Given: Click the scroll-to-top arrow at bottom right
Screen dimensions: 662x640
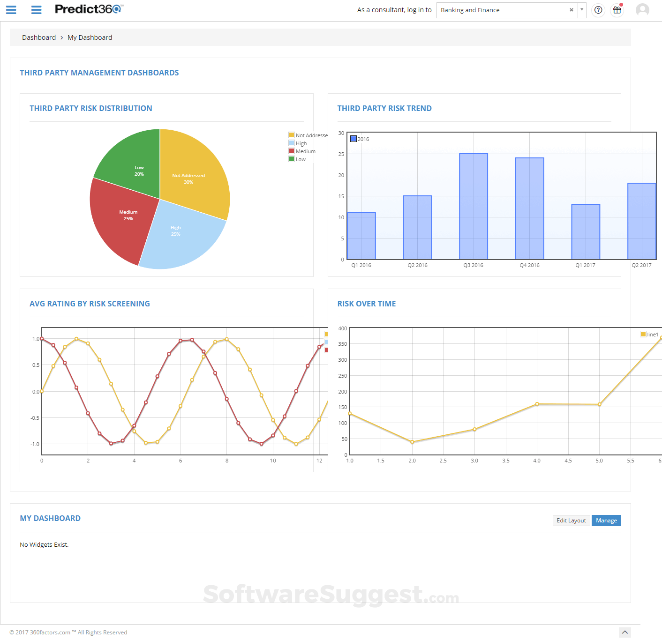Looking at the screenshot, I should click(625, 632).
